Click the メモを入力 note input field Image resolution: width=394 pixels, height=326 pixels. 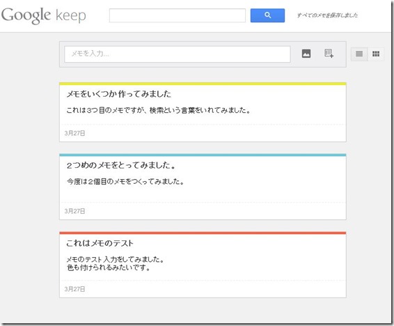178,54
